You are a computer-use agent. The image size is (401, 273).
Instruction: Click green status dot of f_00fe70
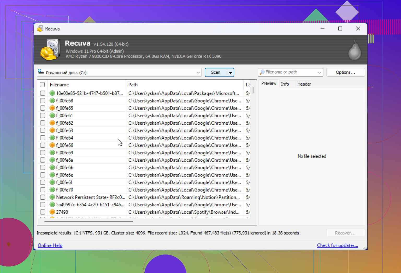pyautogui.click(x=52, y=190)
